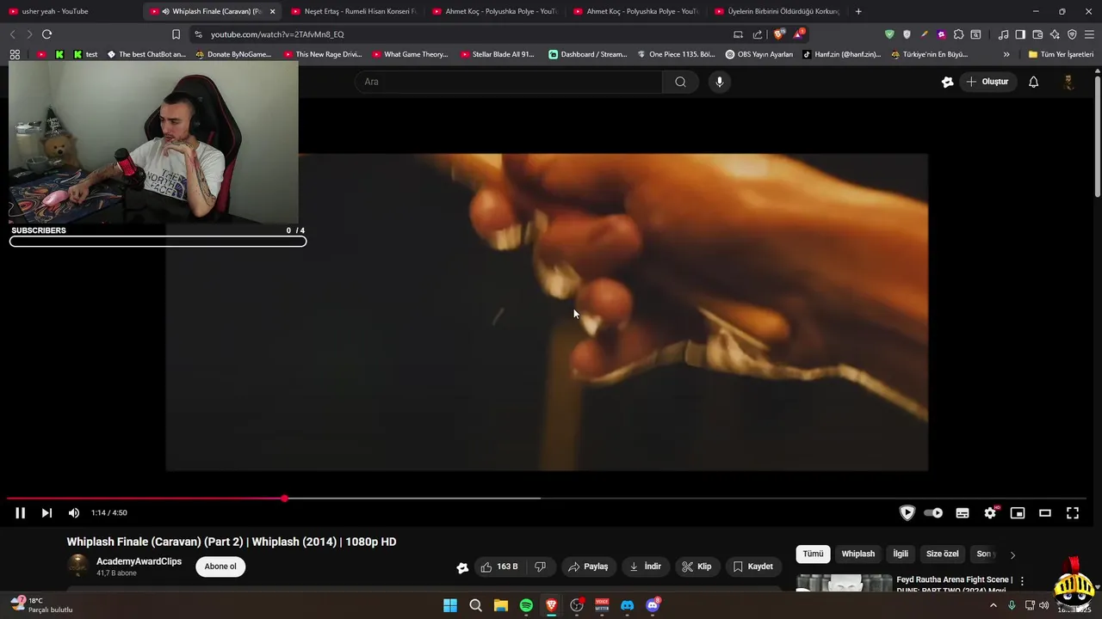1102x619 pixels.
Task: Enable theater mode view
Action: [1045, 513]
